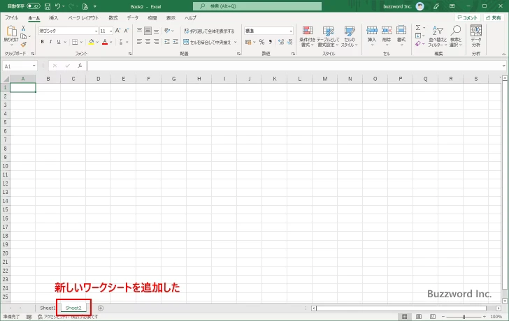Open the Name Box dropdown arrow

pos(34,66)
